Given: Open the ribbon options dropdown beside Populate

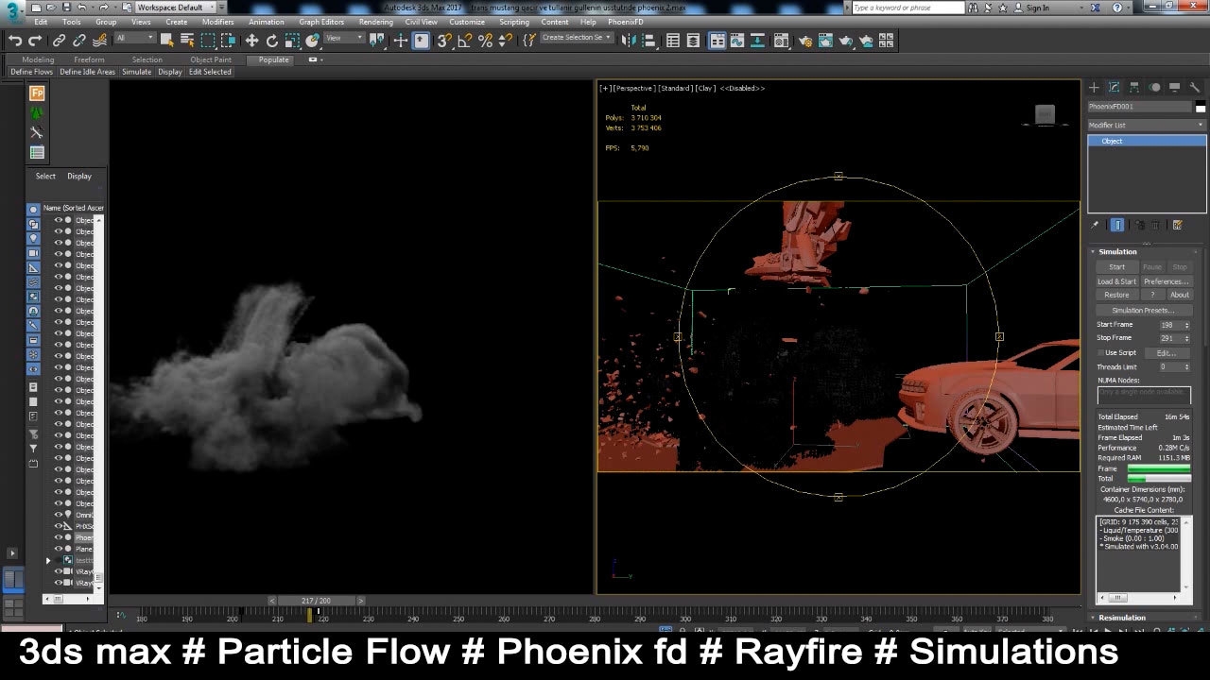Looking at the screenshot, I should (x=315, y=59).
